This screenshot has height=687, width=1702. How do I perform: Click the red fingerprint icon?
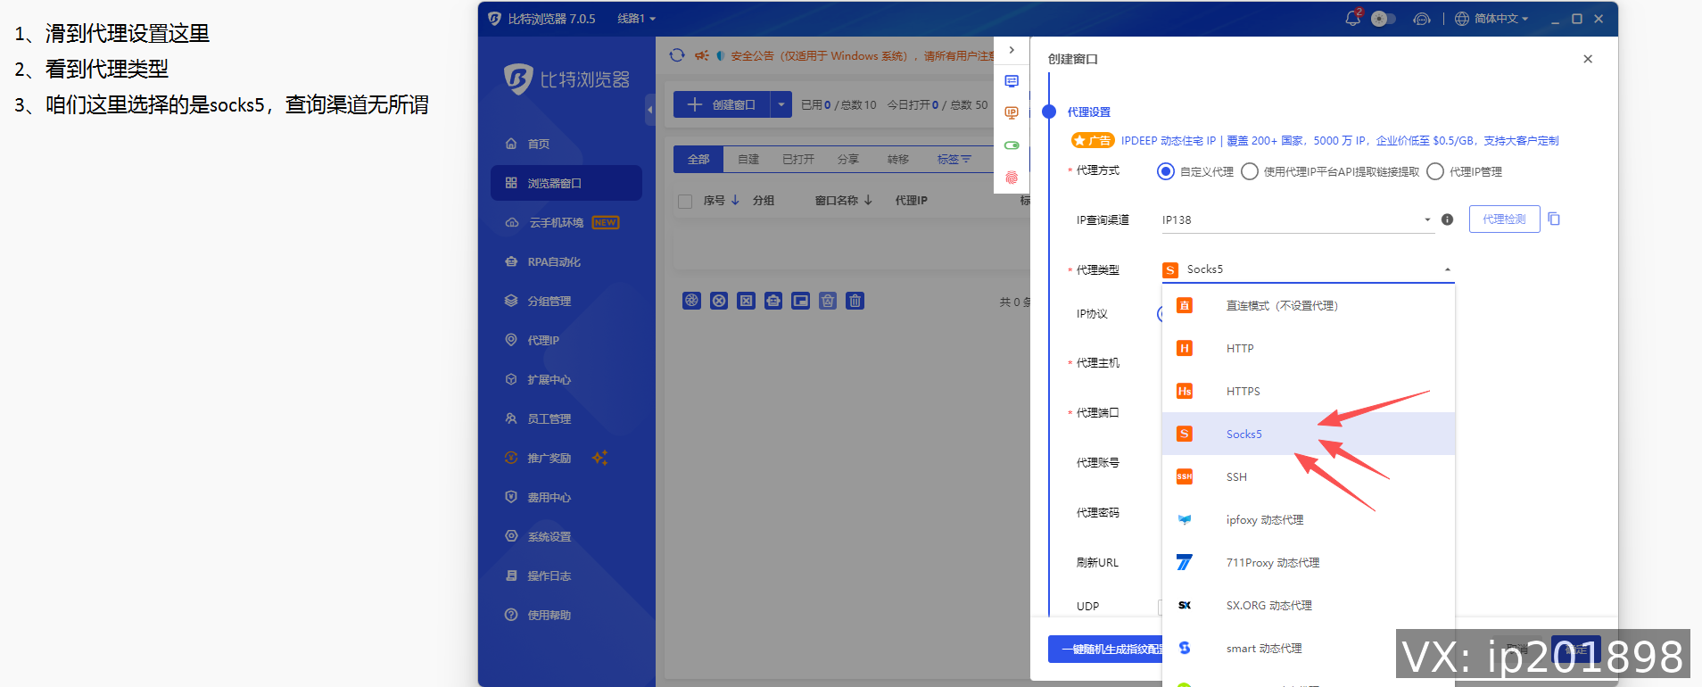(x=1012, y=178)
